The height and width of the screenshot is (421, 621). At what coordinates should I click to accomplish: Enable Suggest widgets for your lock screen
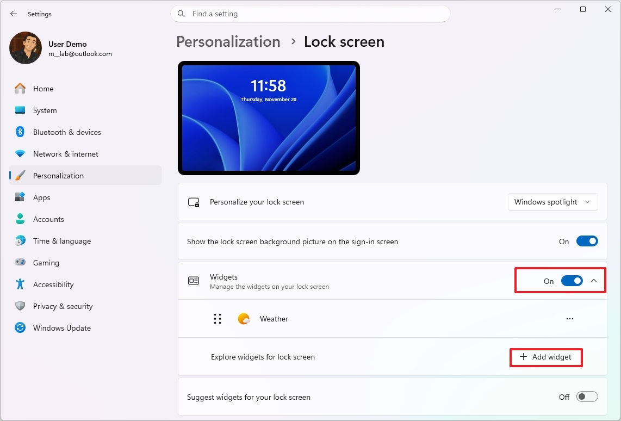pyautogui.click(x=587, y=397)
